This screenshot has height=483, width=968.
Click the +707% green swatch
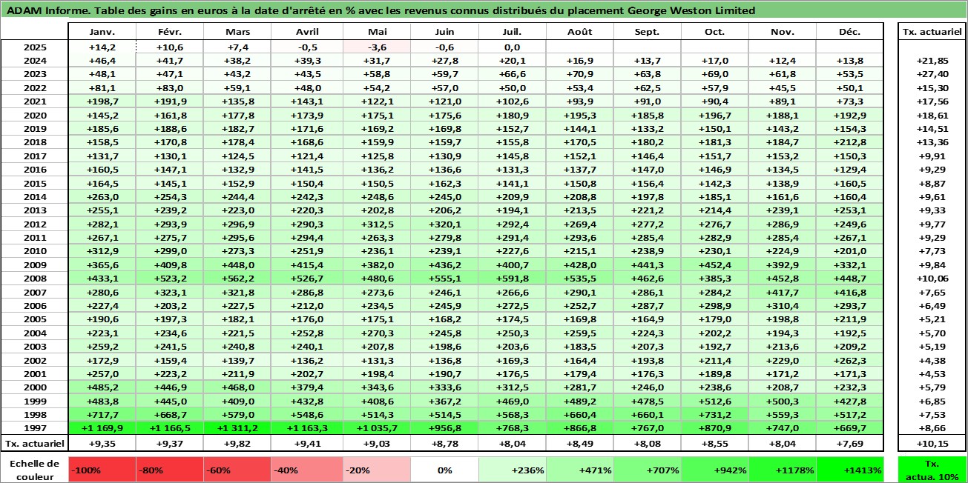[x=647, y=470]
